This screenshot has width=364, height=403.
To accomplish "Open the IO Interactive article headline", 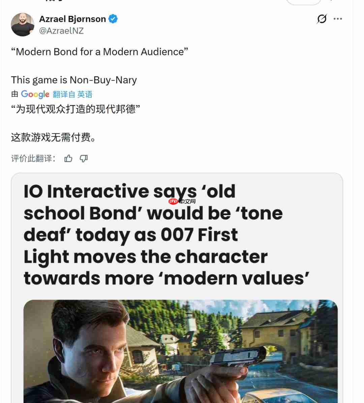I will pos(166,235).
